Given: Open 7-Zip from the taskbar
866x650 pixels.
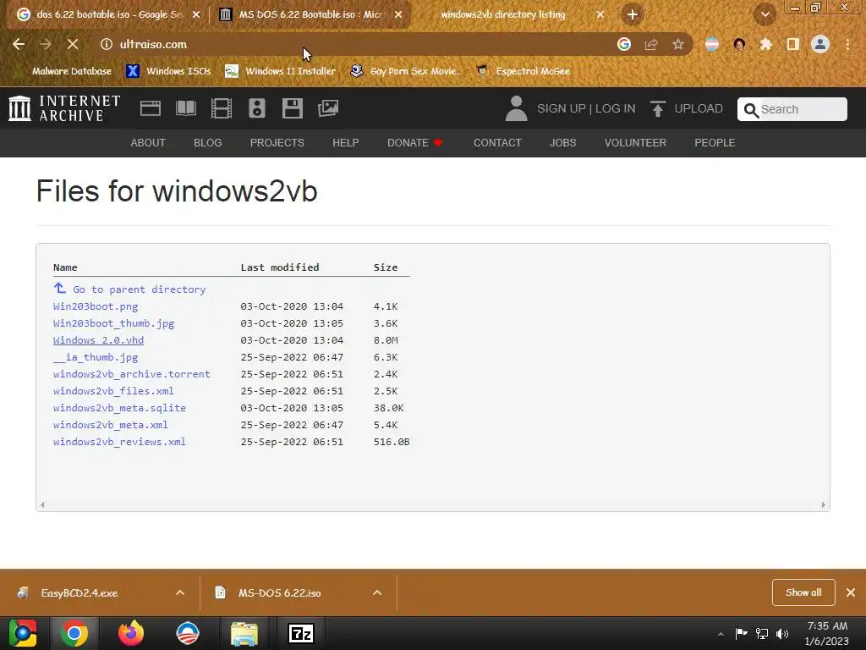Looking at the screenshot, I should (301, 633).
